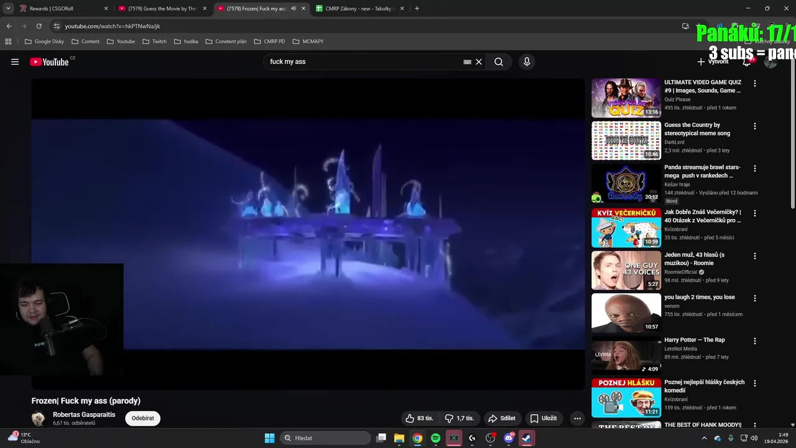Open the Youtube bookmark folder

(121, 41)
